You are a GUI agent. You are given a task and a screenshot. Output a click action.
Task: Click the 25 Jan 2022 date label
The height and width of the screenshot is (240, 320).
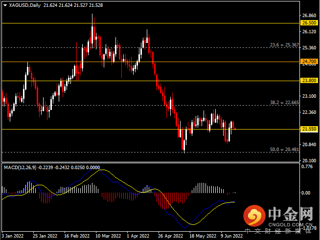pos(45,236)
